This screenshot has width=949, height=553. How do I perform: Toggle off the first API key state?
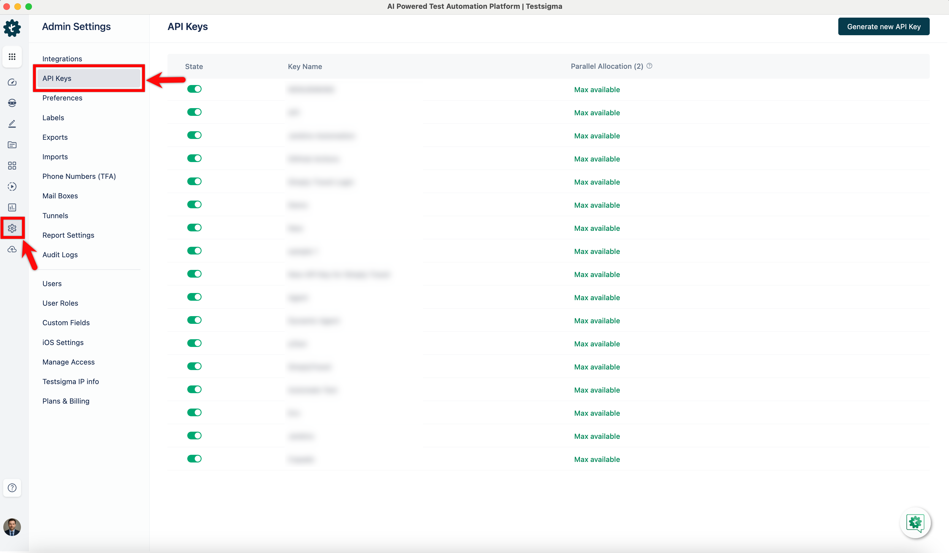194,89
